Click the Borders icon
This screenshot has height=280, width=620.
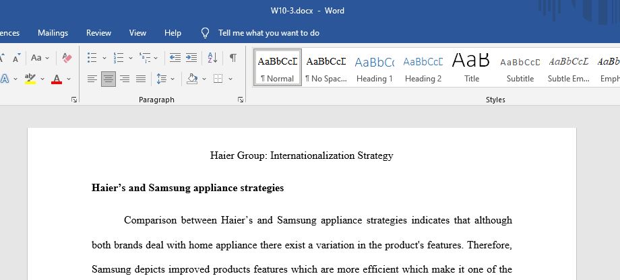tap(218, 79)
